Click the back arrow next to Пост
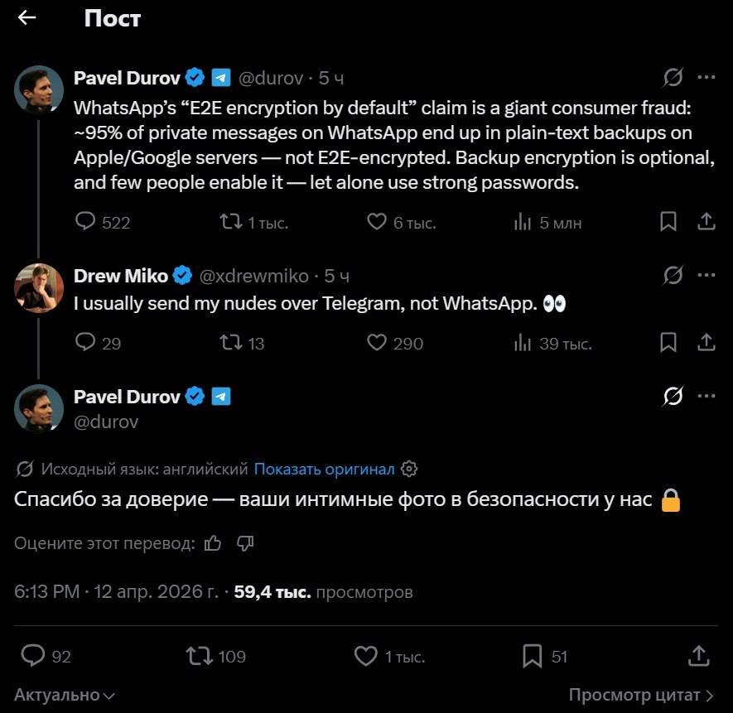Viewport: 733px width, 713px height. [x=27, y=18]
